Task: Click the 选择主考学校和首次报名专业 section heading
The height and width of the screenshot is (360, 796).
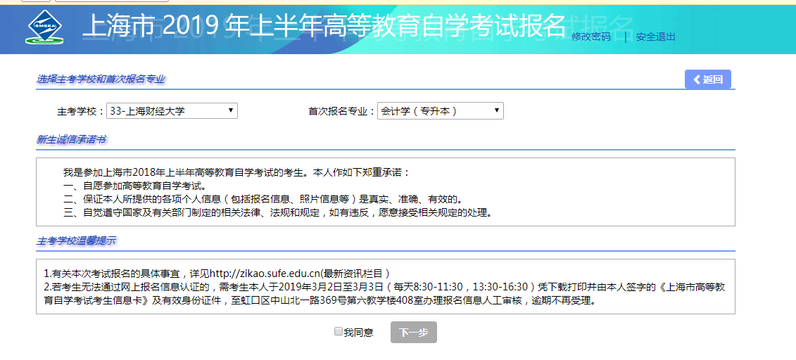Action: [x=101, y=79]
